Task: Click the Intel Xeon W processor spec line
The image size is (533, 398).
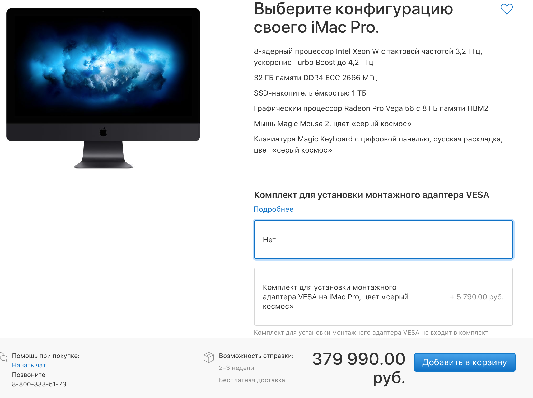Action: pyautogui.click(x=368, y=57)
